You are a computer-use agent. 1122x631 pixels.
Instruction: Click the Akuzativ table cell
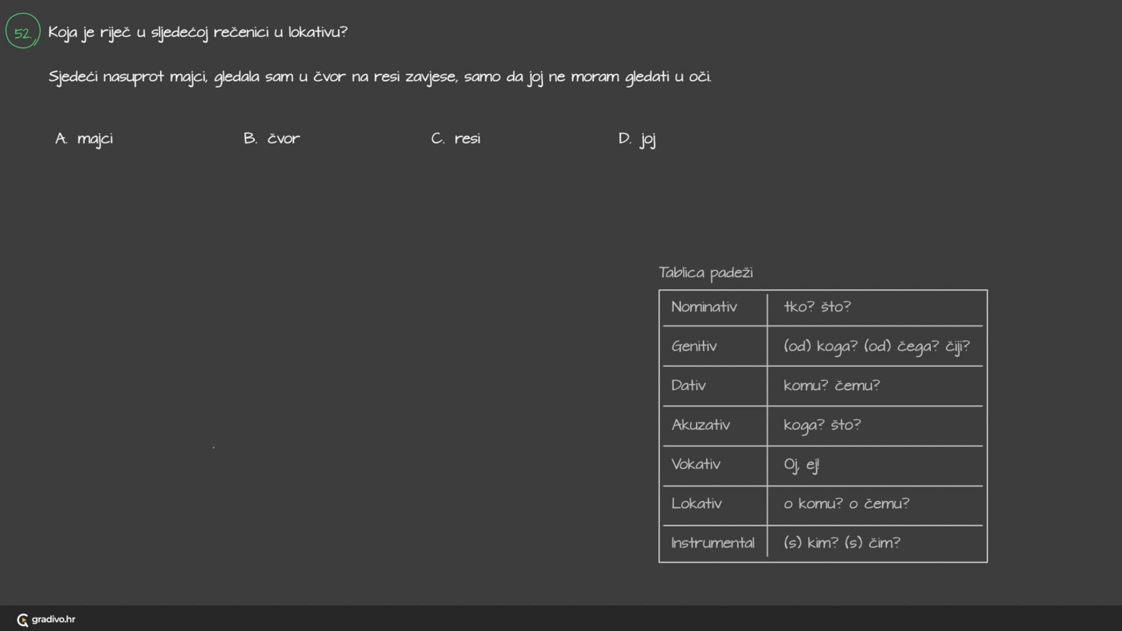(701, 425)
